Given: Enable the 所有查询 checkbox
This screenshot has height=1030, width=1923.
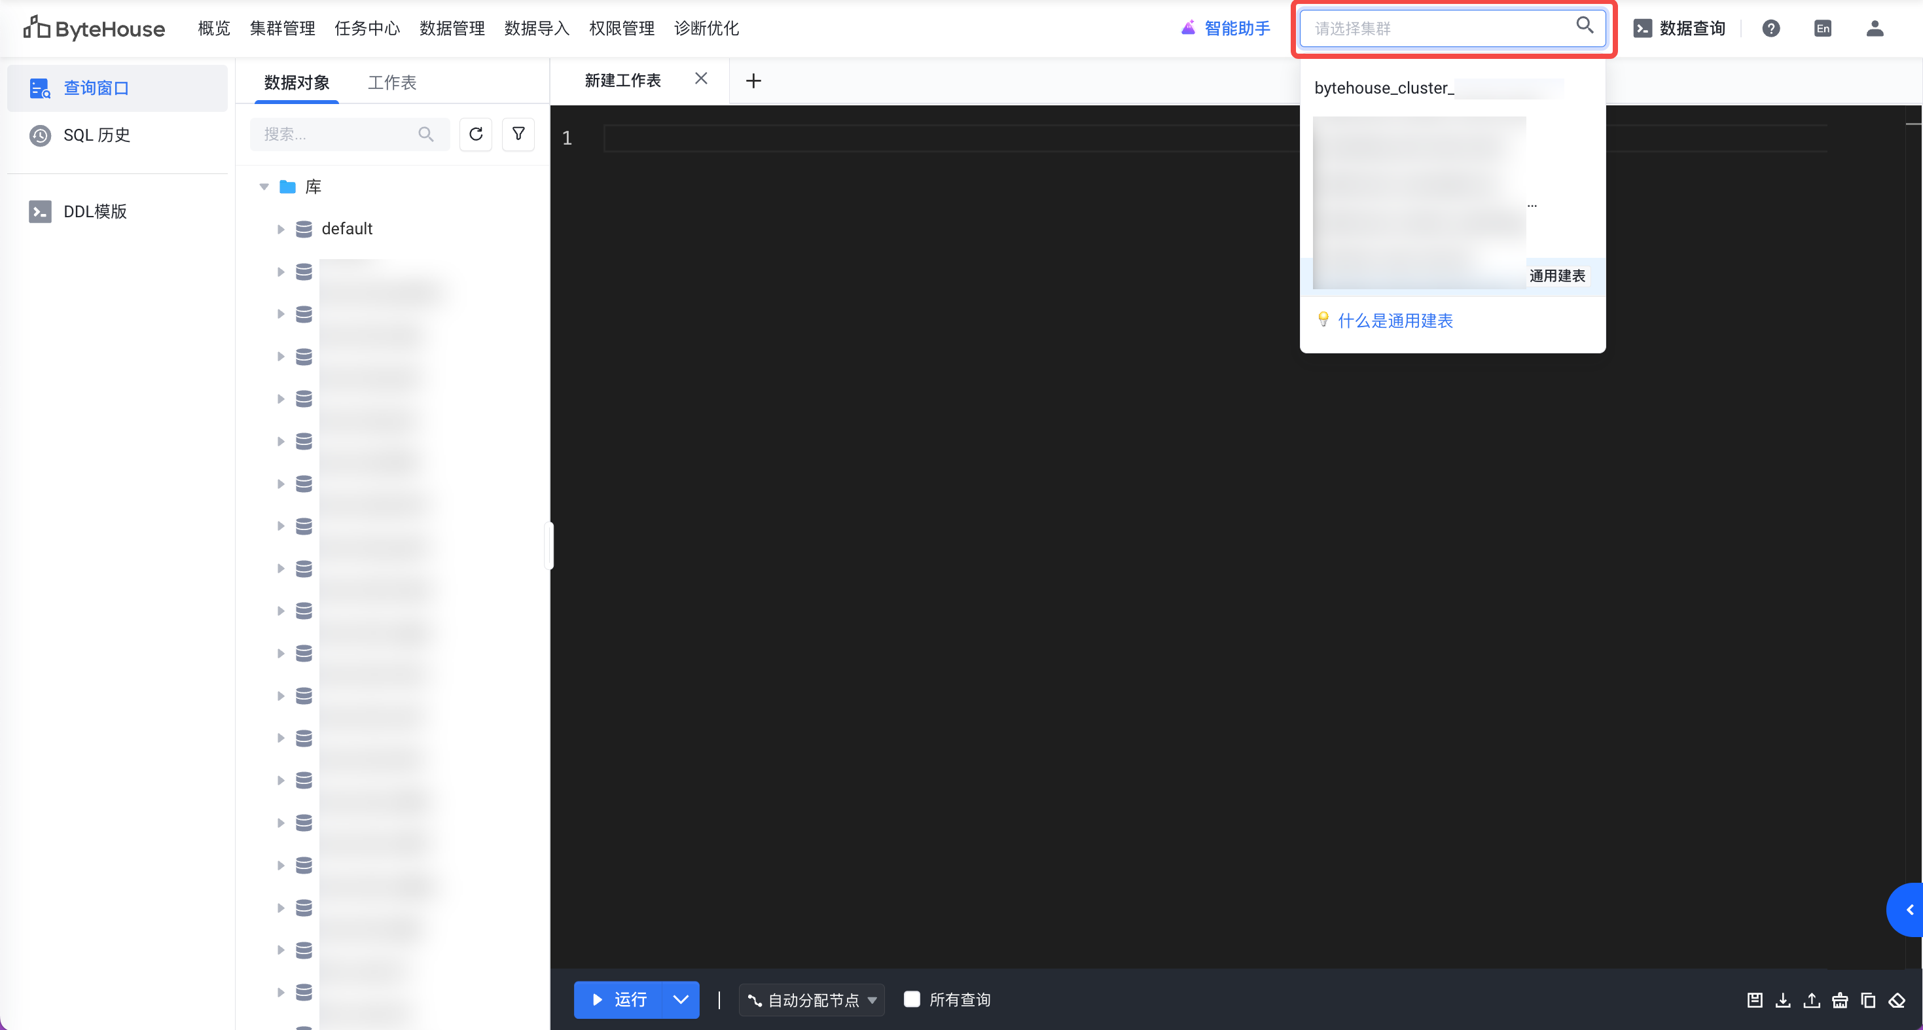Looking at the screenshot, I should pos(912,999).
